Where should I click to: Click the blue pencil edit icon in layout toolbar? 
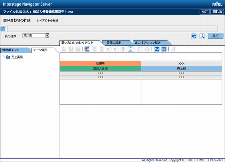point(87,49)
